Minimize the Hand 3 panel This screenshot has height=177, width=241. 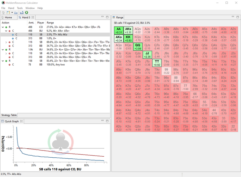(x=103, y=17)
